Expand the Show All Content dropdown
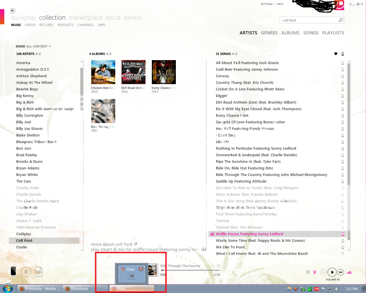 pos(33,47)
